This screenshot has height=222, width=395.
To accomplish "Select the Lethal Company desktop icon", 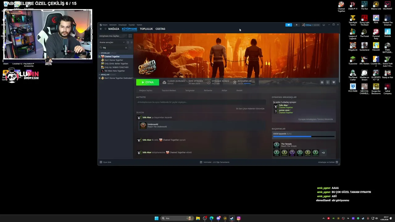I will [388, 88].
